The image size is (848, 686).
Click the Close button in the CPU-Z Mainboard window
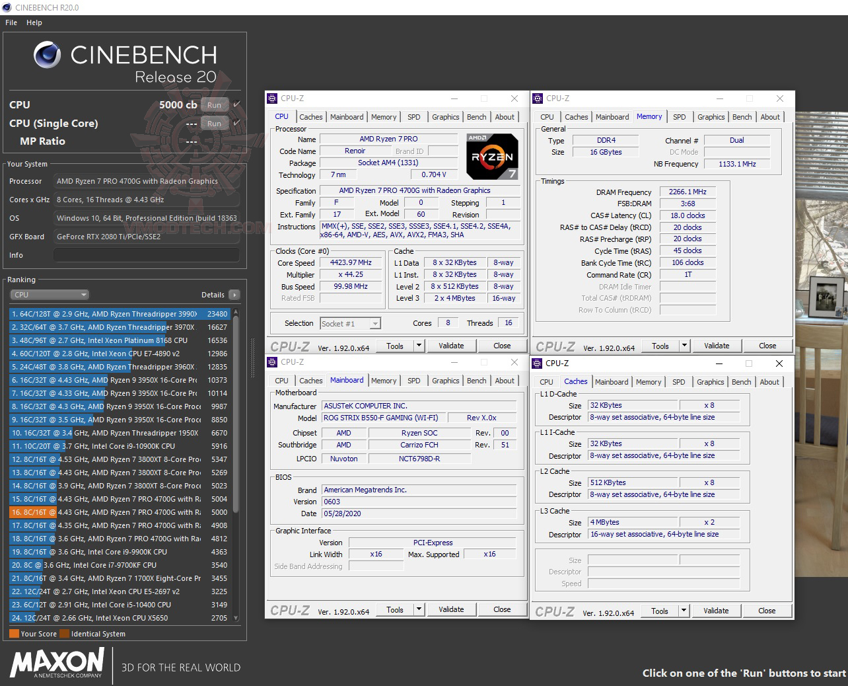point(502,609)
